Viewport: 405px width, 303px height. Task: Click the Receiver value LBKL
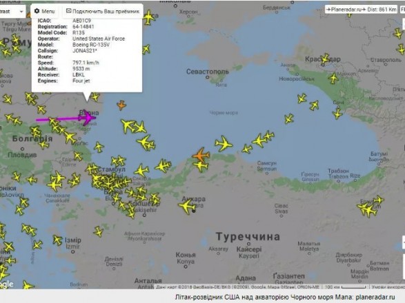click(79, 75)
